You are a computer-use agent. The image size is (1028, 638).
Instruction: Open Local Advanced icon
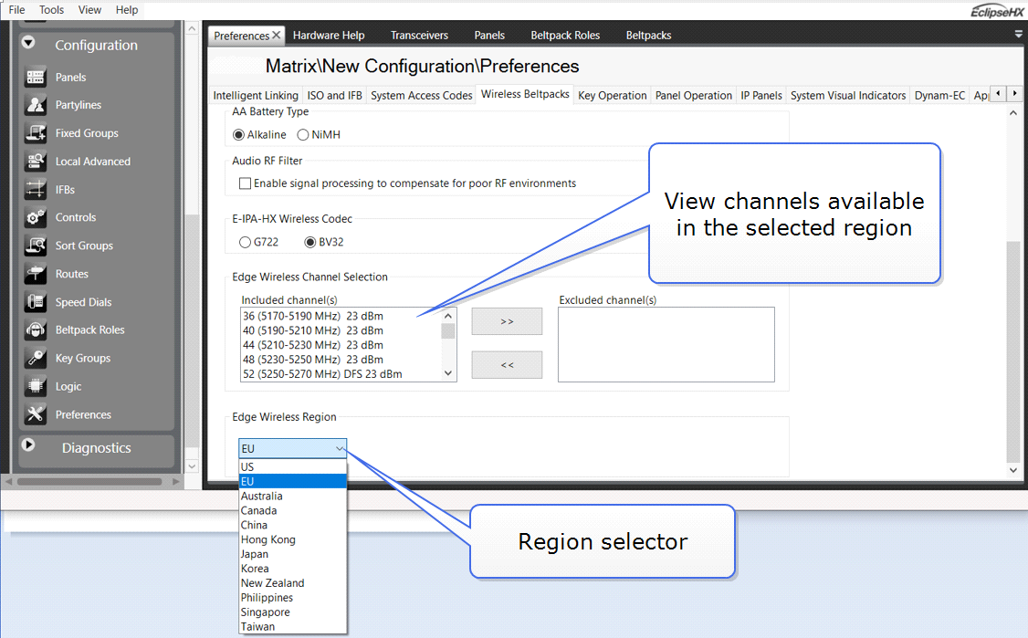click(x=36, y=162)
